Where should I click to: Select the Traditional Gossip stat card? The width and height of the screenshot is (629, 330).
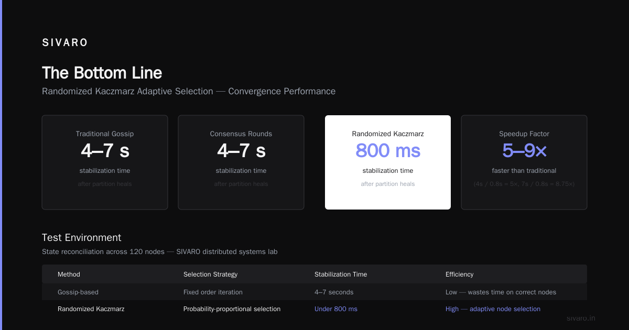coord(105,162)
